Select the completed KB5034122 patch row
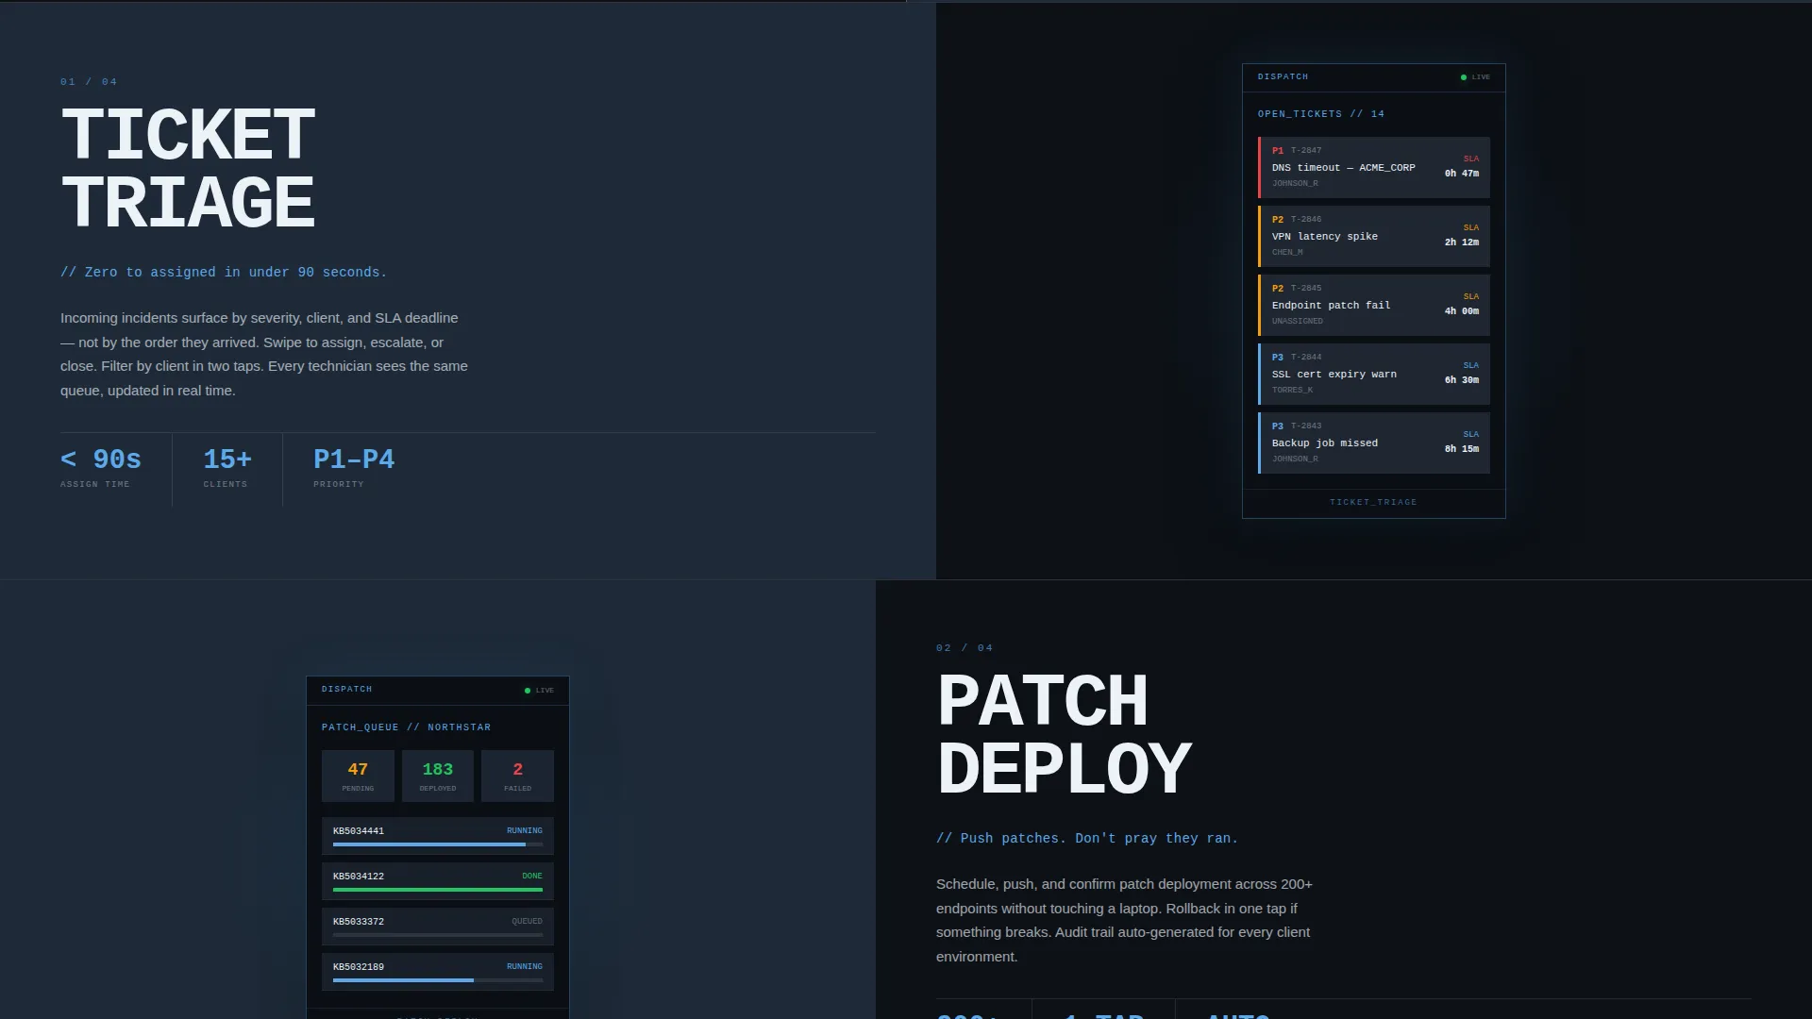The height and width of the screenshot is (1019, 1812). point(438,881)
